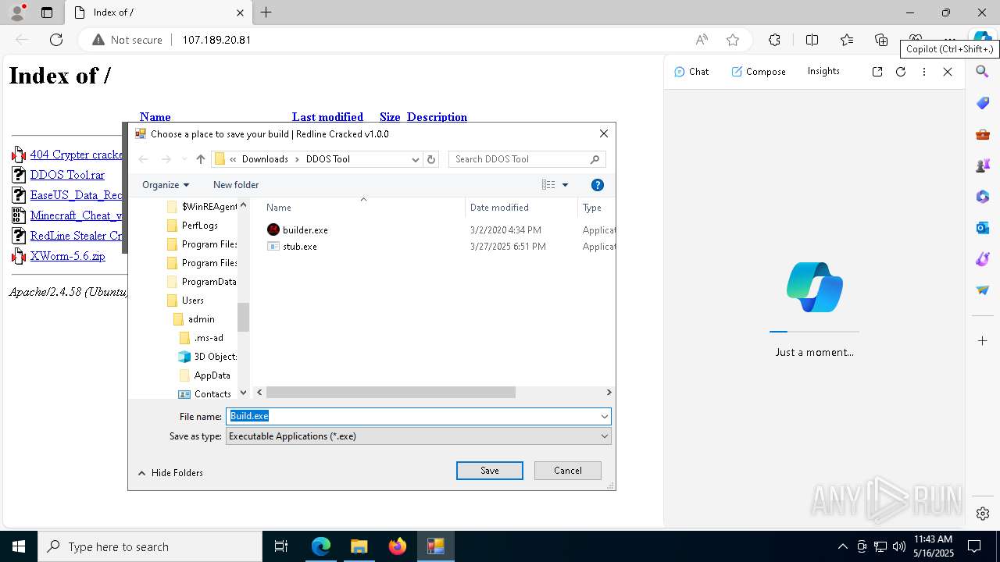
Task: Open sidebar settings gear icon
Action: coord(983,514)
